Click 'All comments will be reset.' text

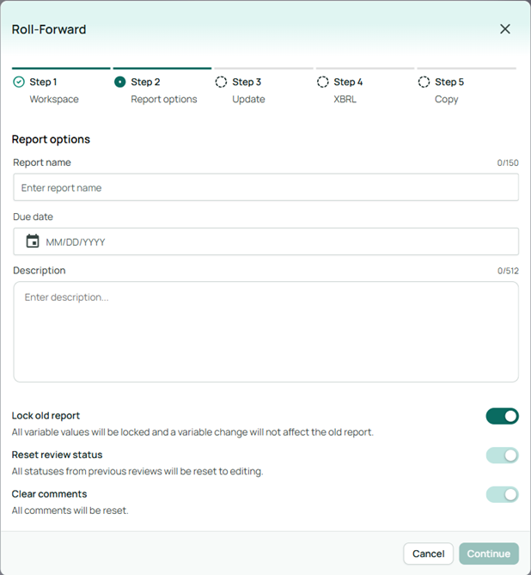tap(70, 511)
